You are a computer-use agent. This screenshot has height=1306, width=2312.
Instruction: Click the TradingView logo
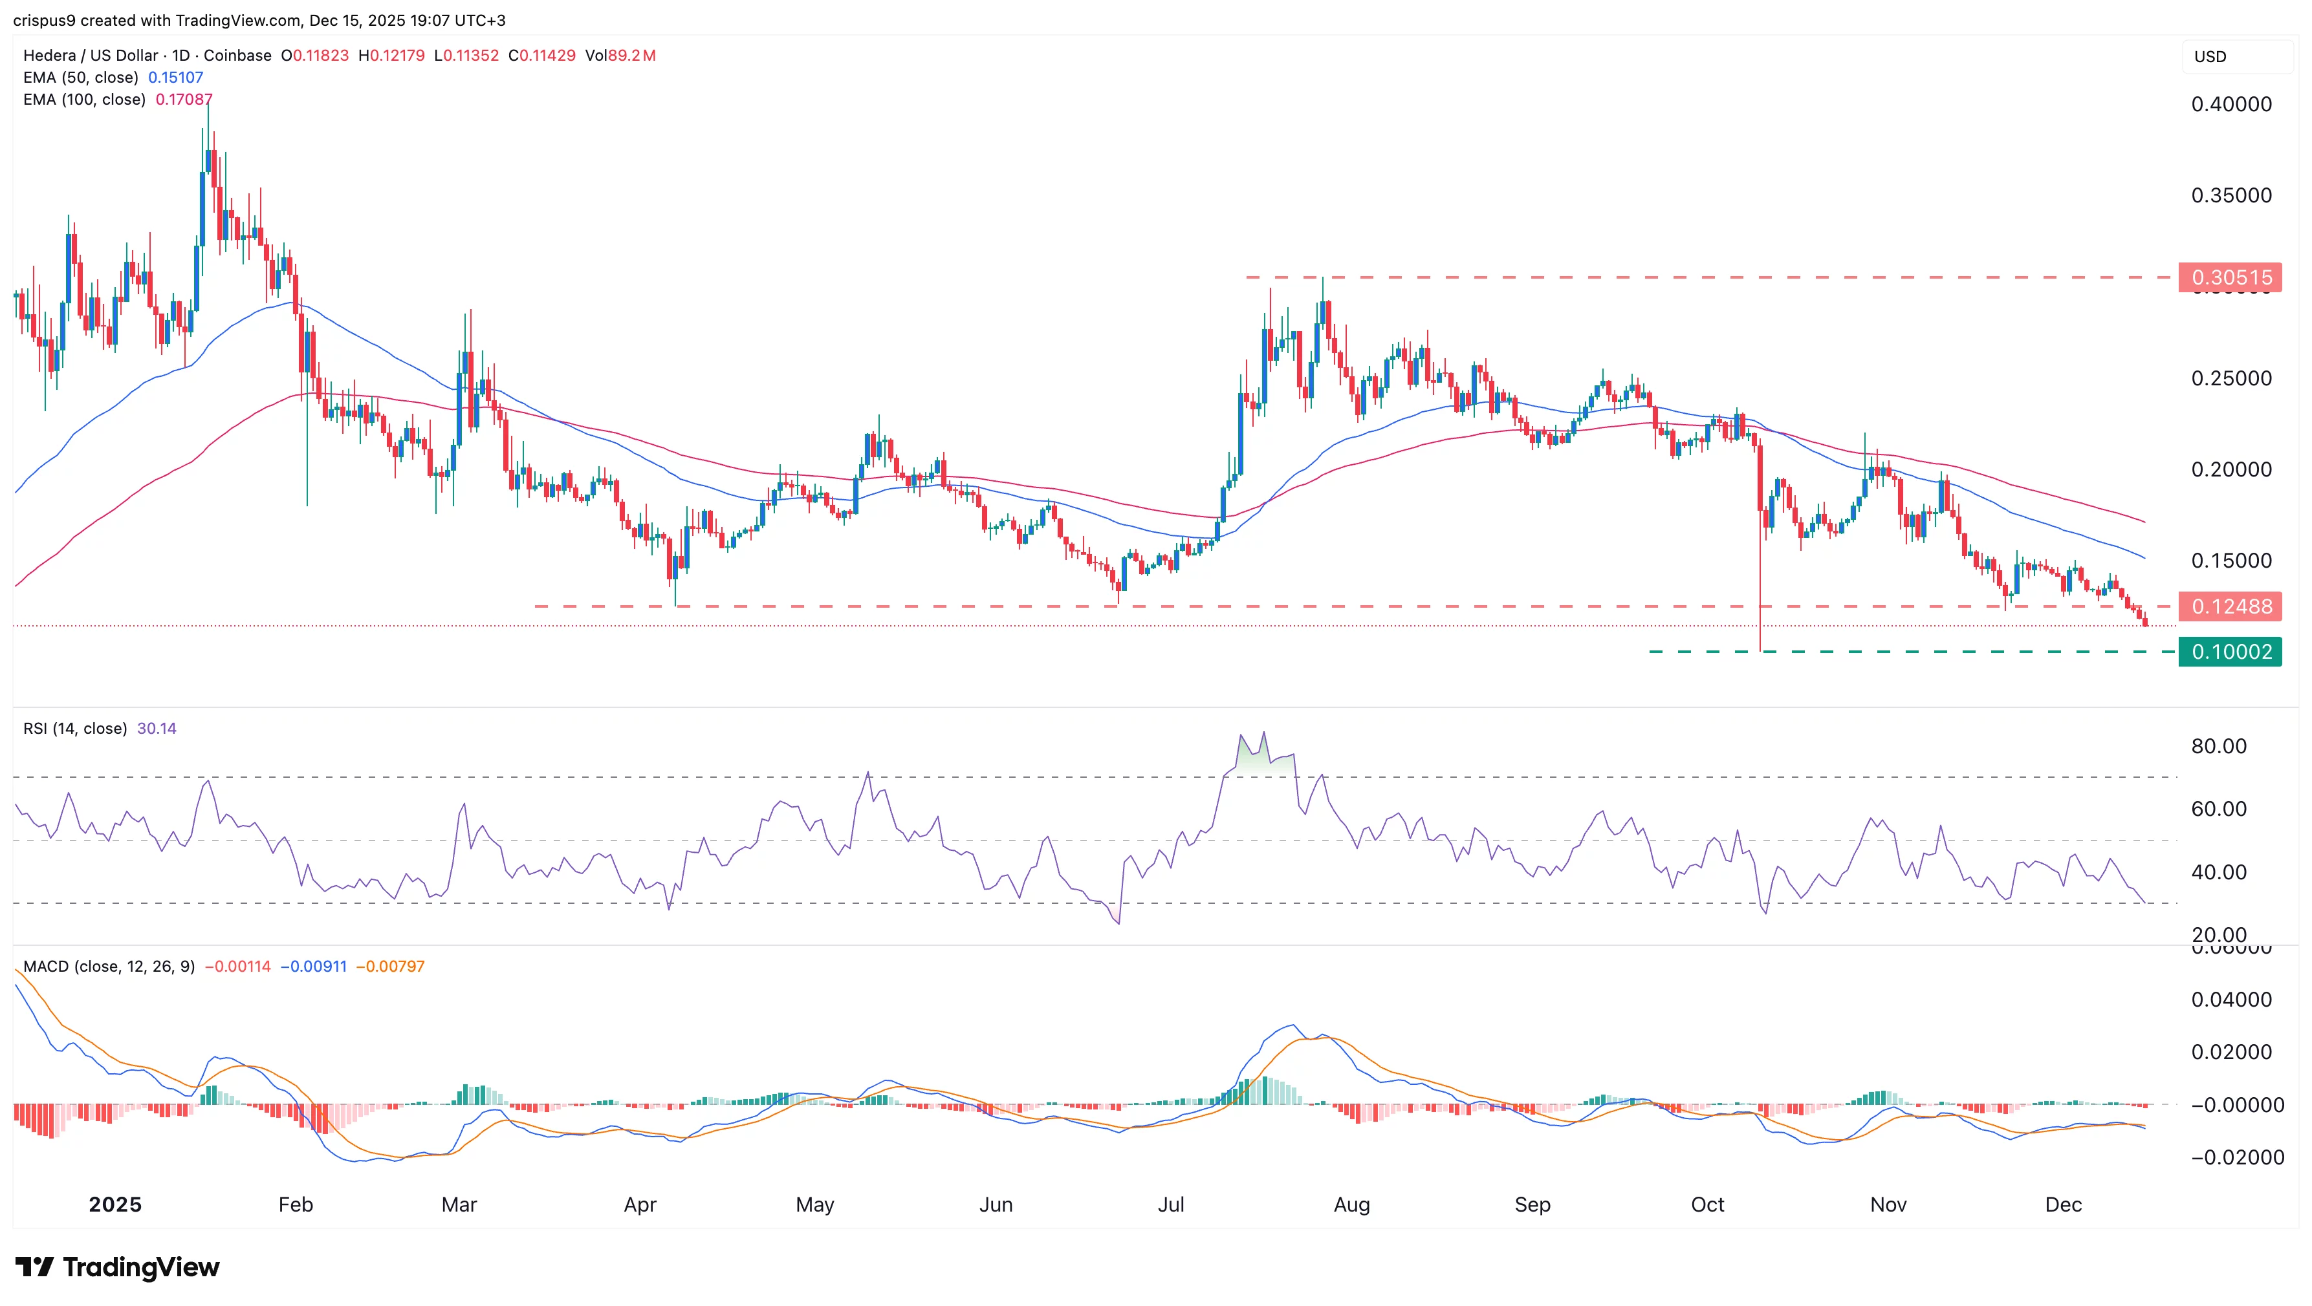coord(116,1267)
